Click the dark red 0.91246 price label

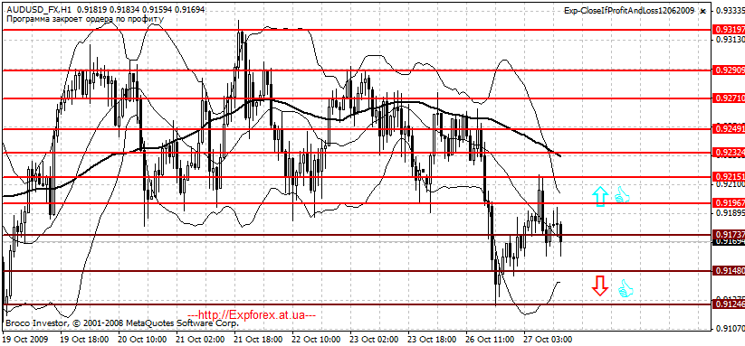pos(729,304)
